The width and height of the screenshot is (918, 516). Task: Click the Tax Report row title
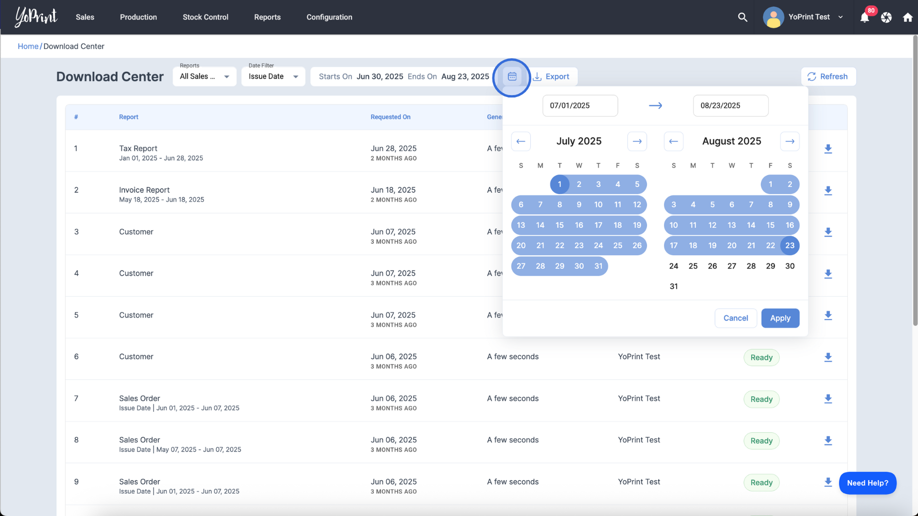pos(138,149)
